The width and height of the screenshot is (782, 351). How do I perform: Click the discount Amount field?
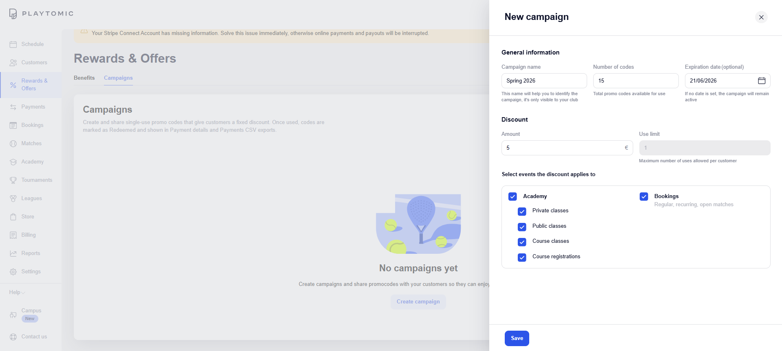coord(563,148)
